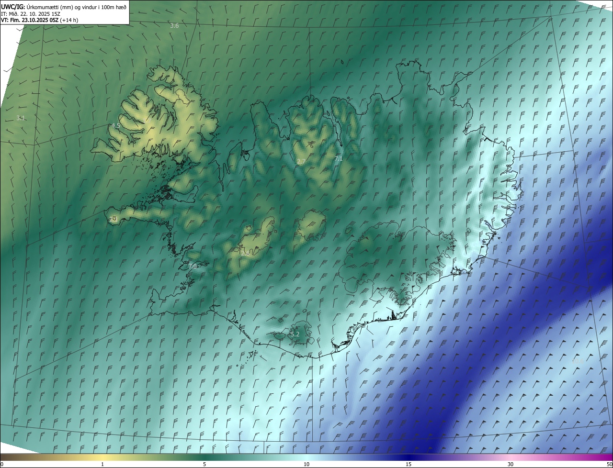This screenshot has height=468, width=613.
Task: Select the 7.0 value label on the map
Action: [x=193, y=266]
